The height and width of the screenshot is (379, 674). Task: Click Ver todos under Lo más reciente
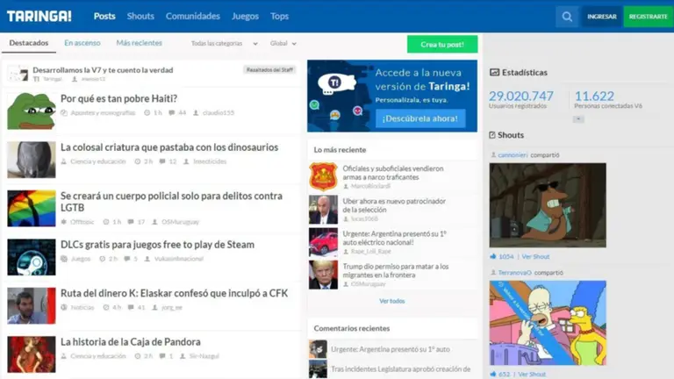pyautogui.click(x=392, y=301)
